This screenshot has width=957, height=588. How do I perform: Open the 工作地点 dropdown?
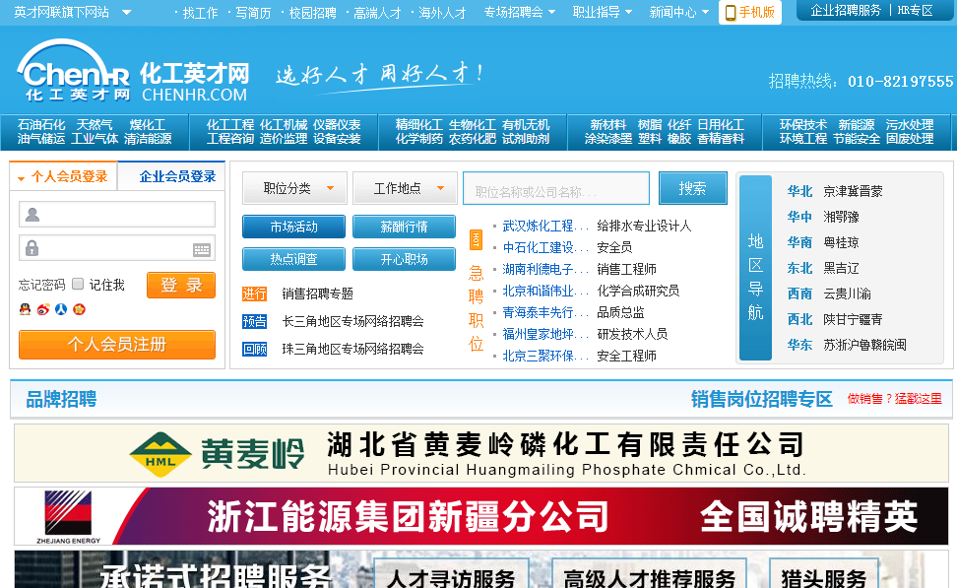tap(406, 188)
